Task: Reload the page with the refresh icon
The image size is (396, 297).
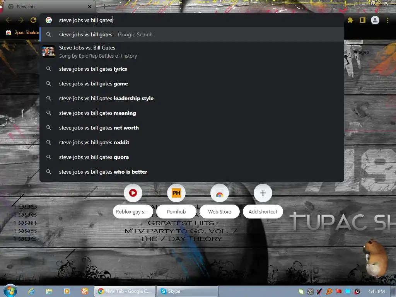Action: [33, 20]
